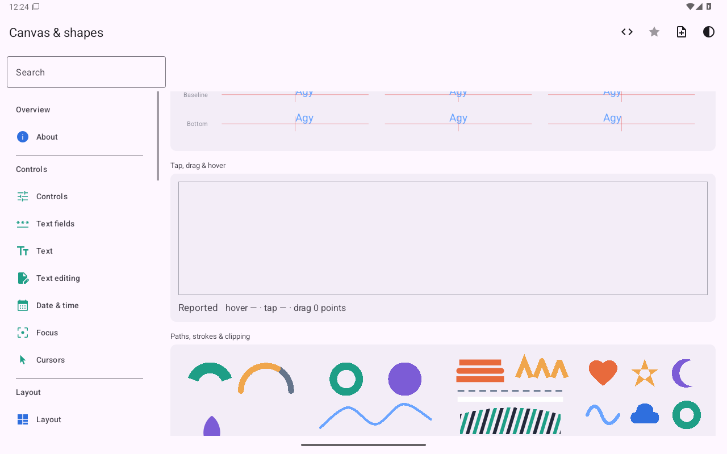Open the source code view icon
This screenshot has width=727, height=454.
pyautogui.click(x=627, y=32)
